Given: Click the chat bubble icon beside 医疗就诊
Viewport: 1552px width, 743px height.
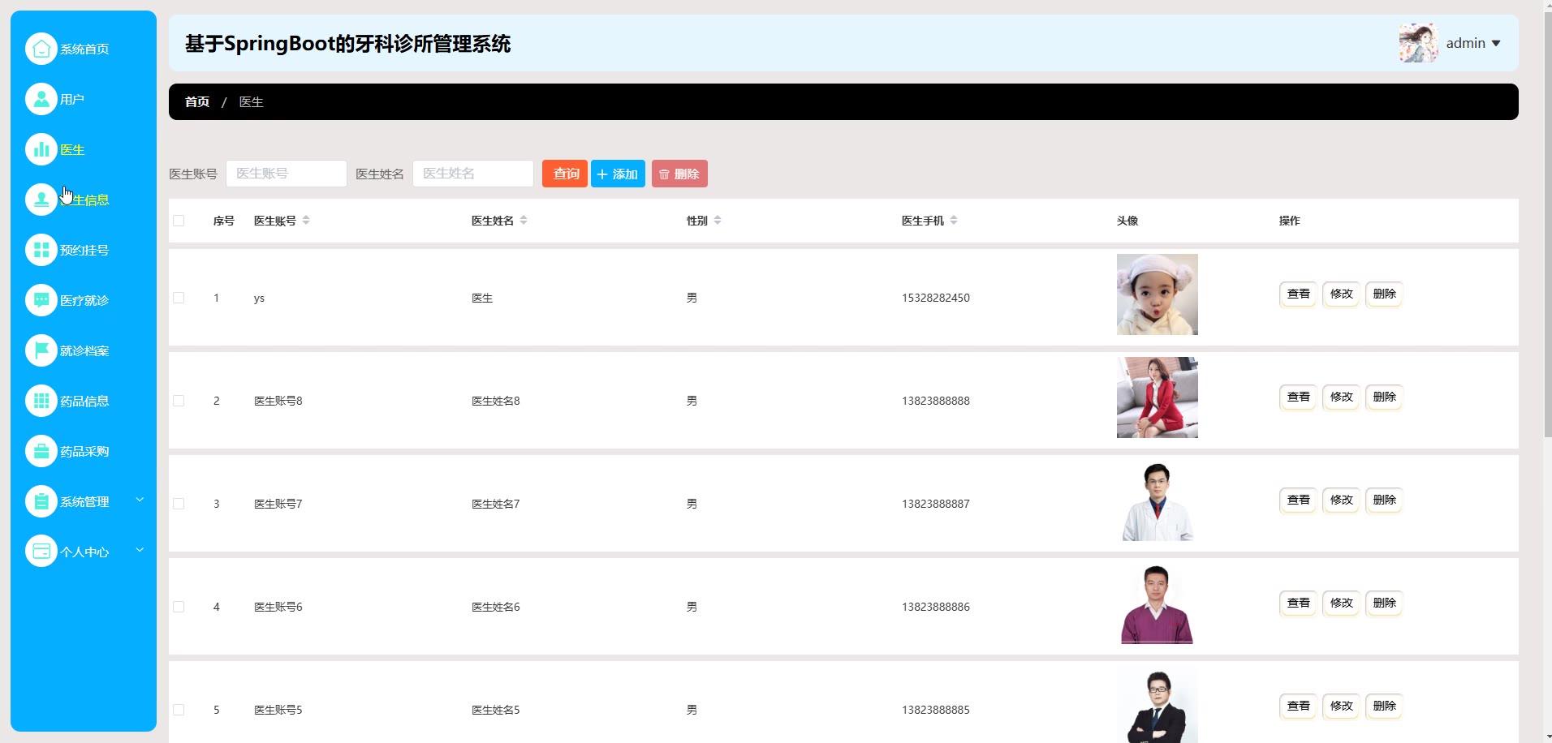Looking at the screenshot, I should (41, 300).
